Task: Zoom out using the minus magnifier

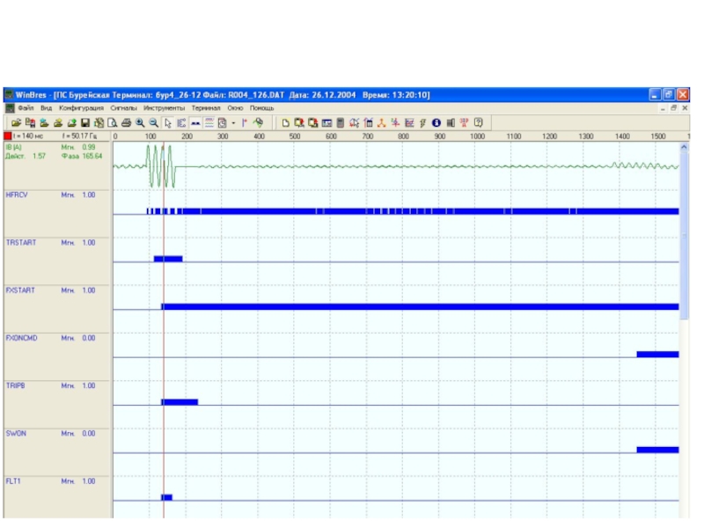Action: coord(154,123)
